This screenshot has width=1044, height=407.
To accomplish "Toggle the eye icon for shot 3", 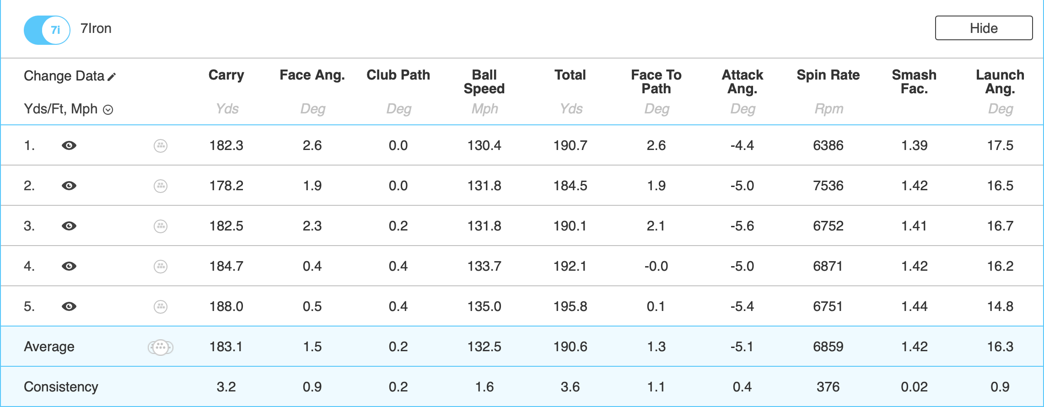I will click(69, 226).
